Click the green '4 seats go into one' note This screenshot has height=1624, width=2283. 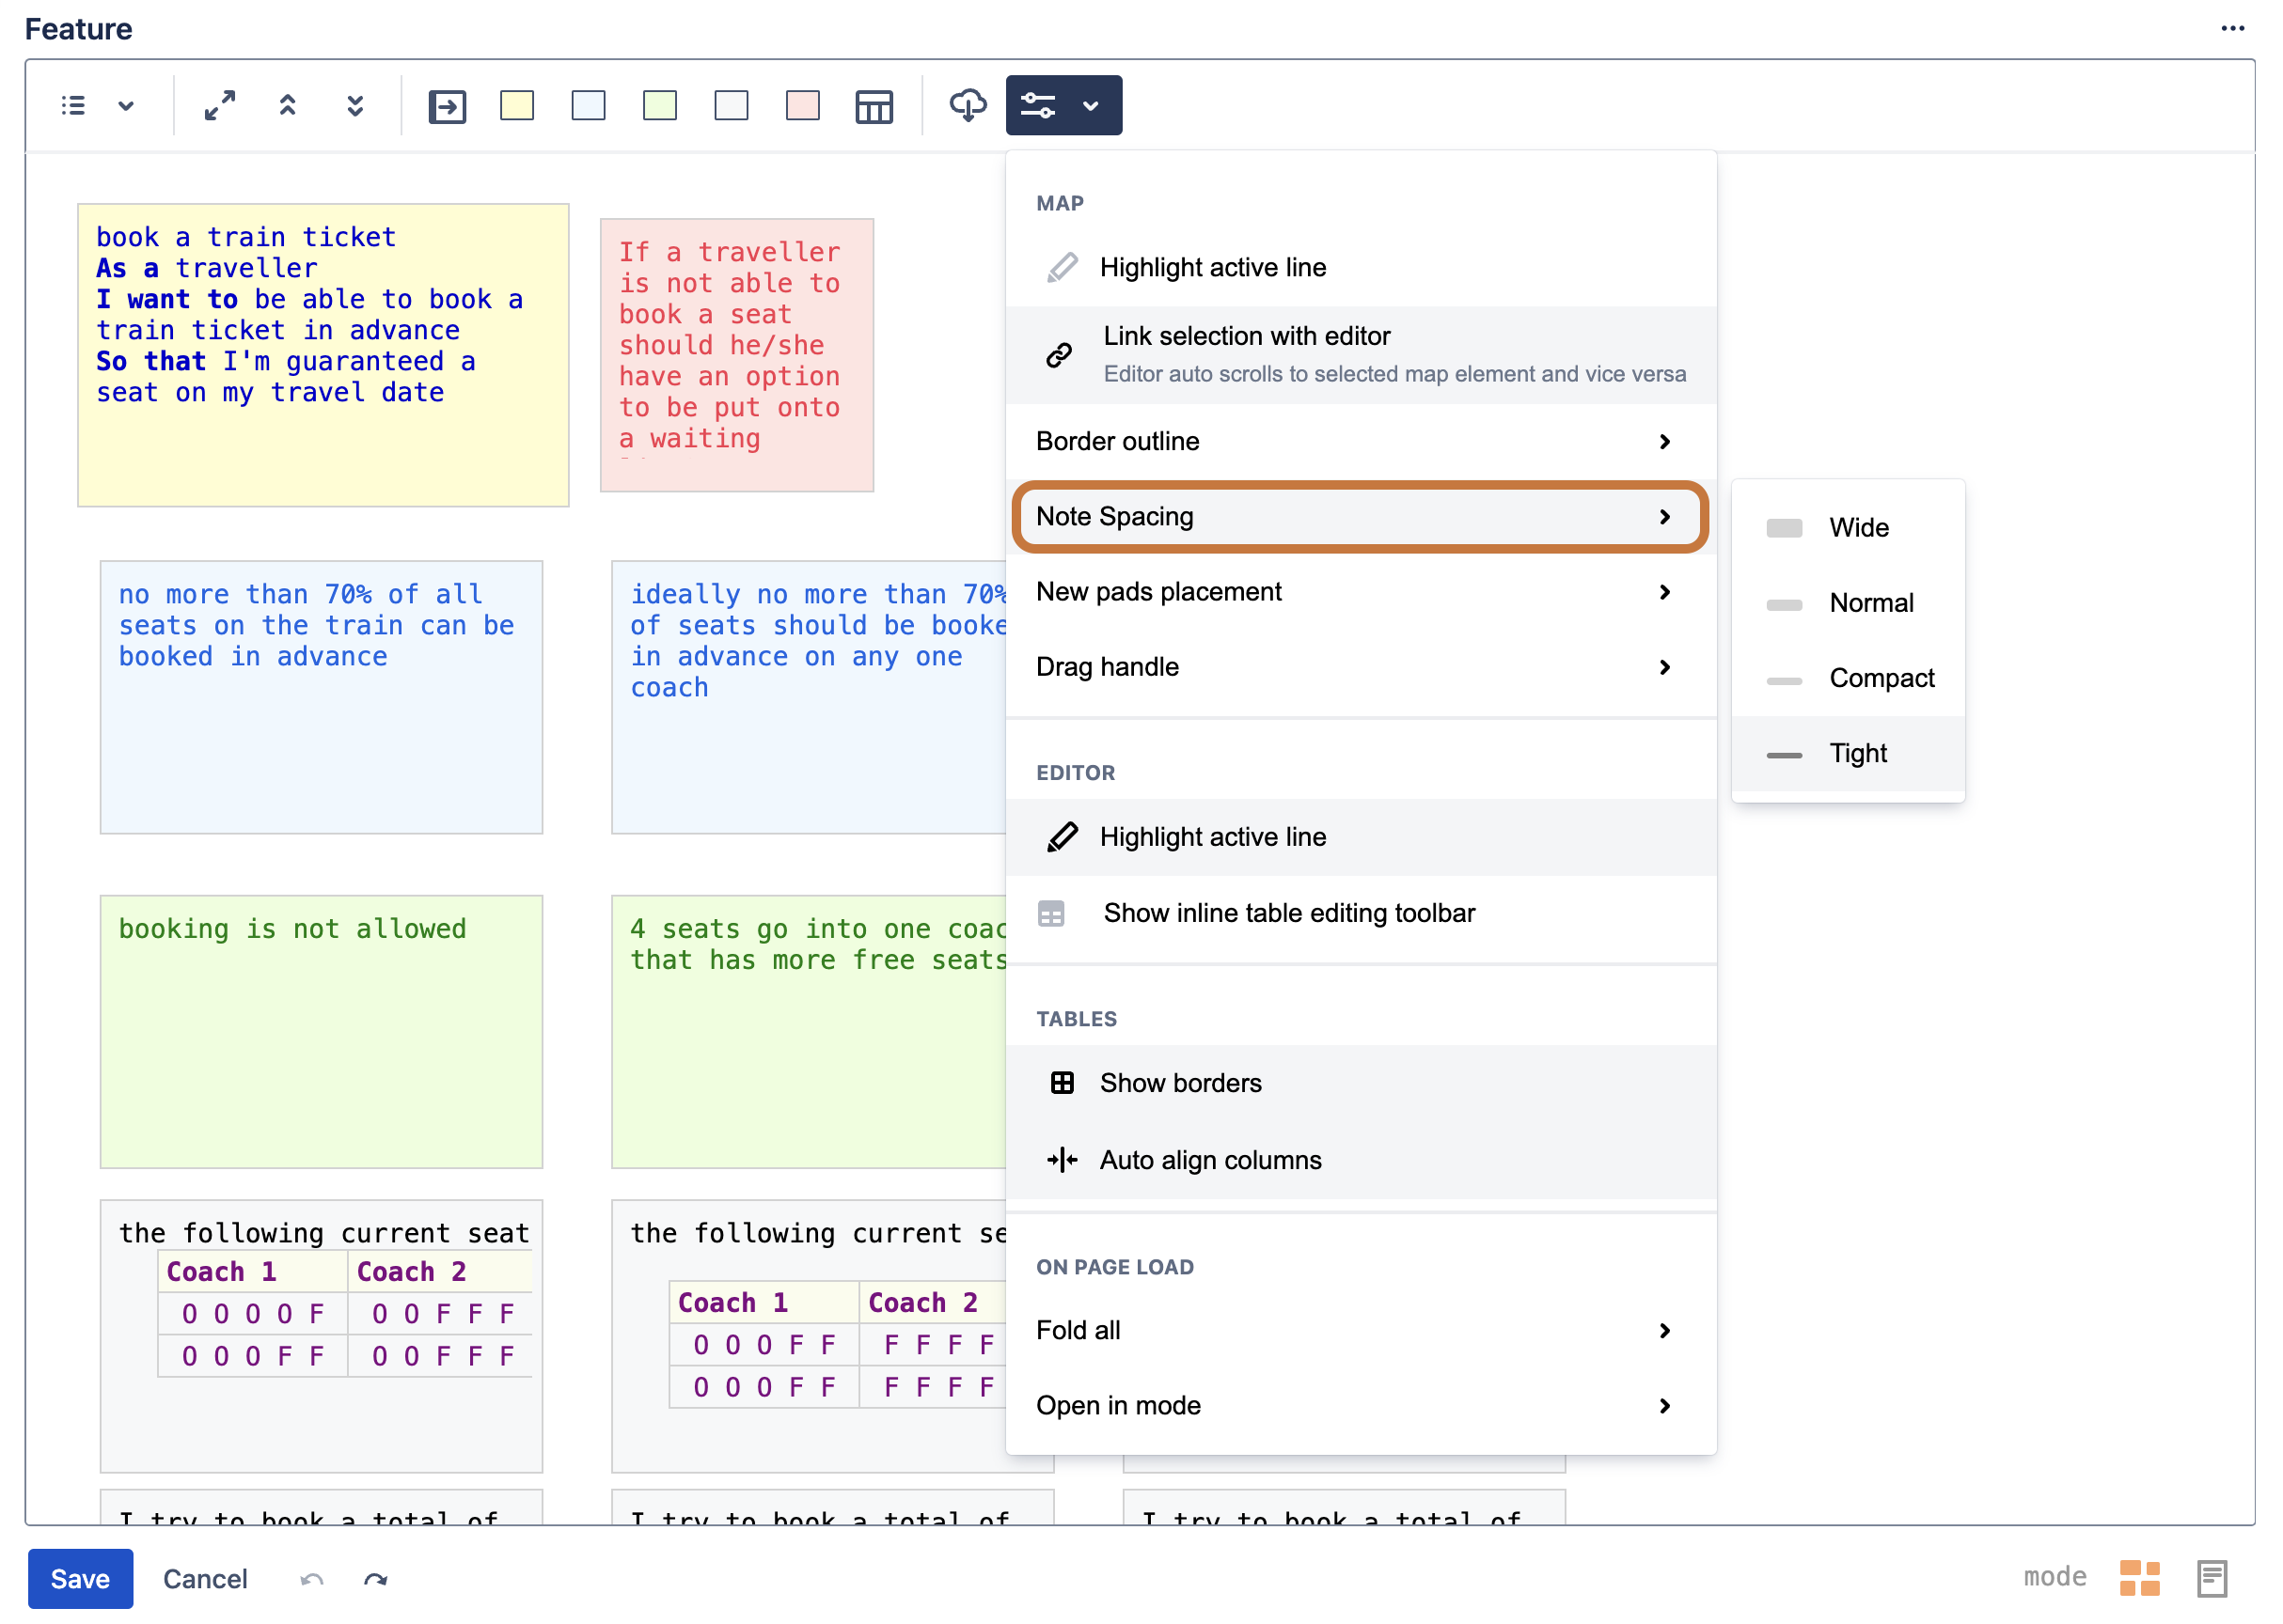coord(810,1032)
